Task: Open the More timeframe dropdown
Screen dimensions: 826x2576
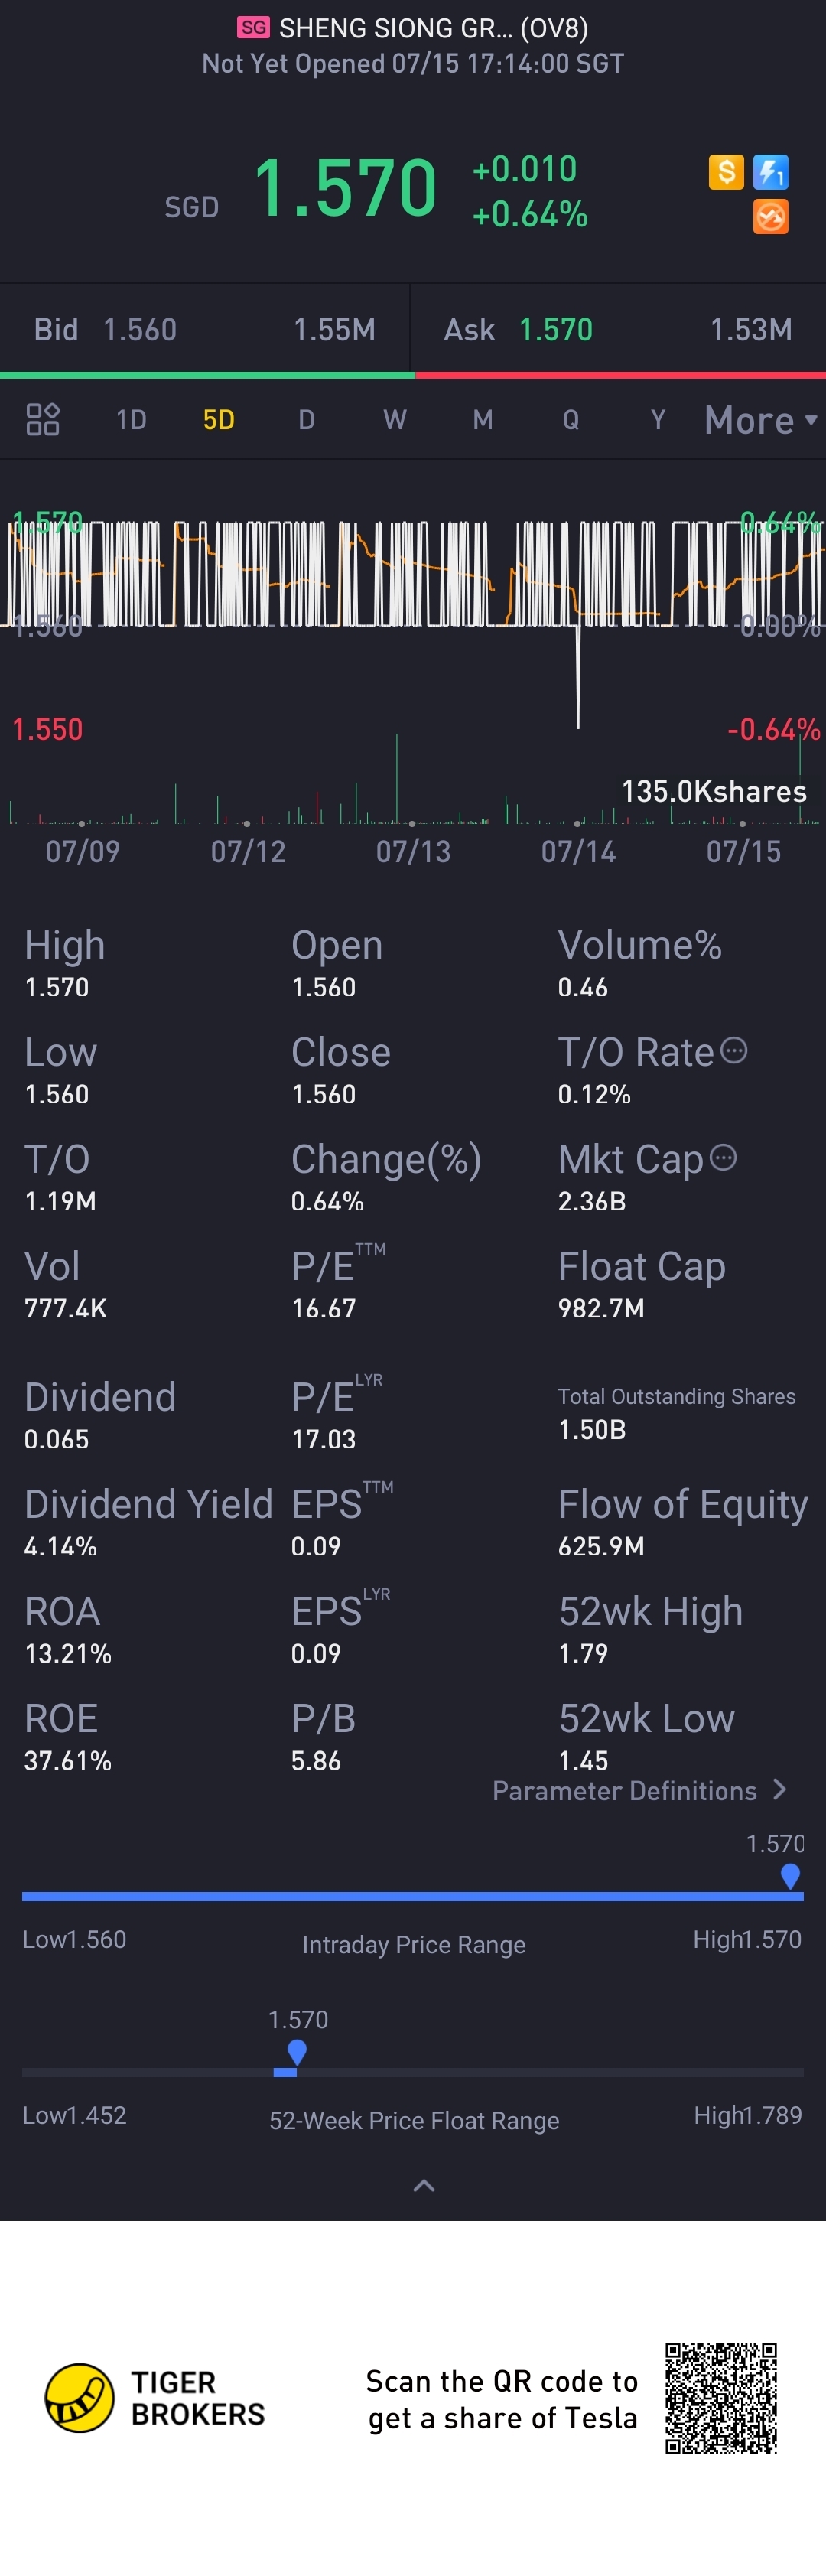Action: (760, 420)
